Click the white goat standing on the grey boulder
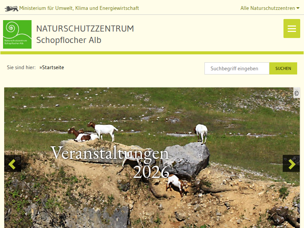The image size is (304, 228). coord(201,134)
